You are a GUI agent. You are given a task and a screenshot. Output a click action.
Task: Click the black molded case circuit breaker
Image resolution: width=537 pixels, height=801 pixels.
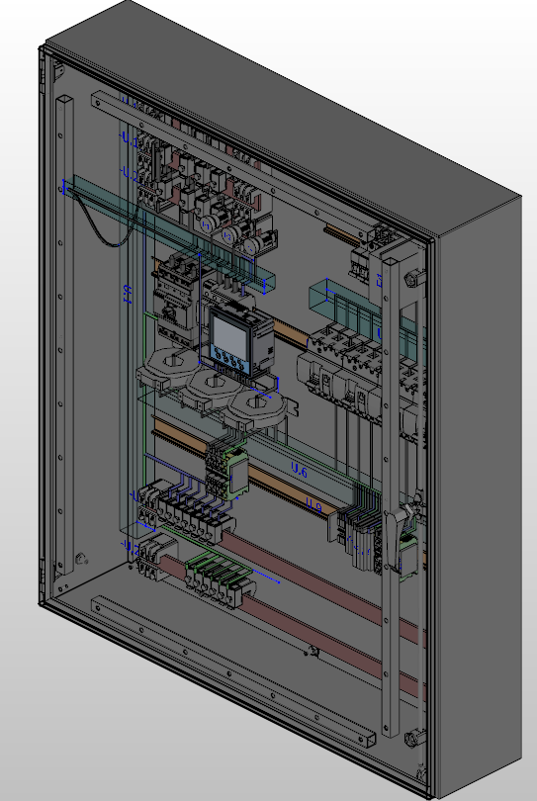pyautogui.click(x=175, y=298)
